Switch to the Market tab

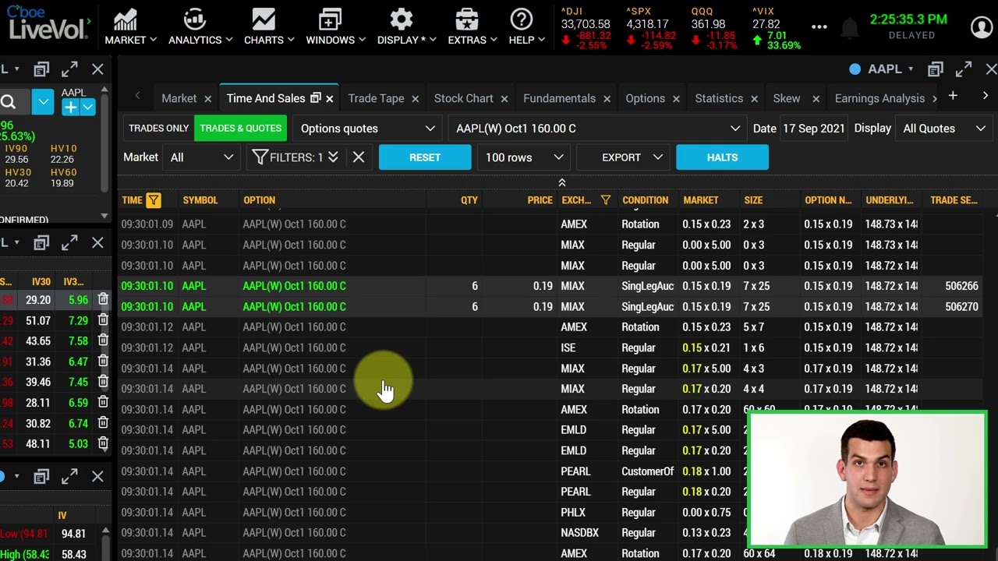pos(179,98)
